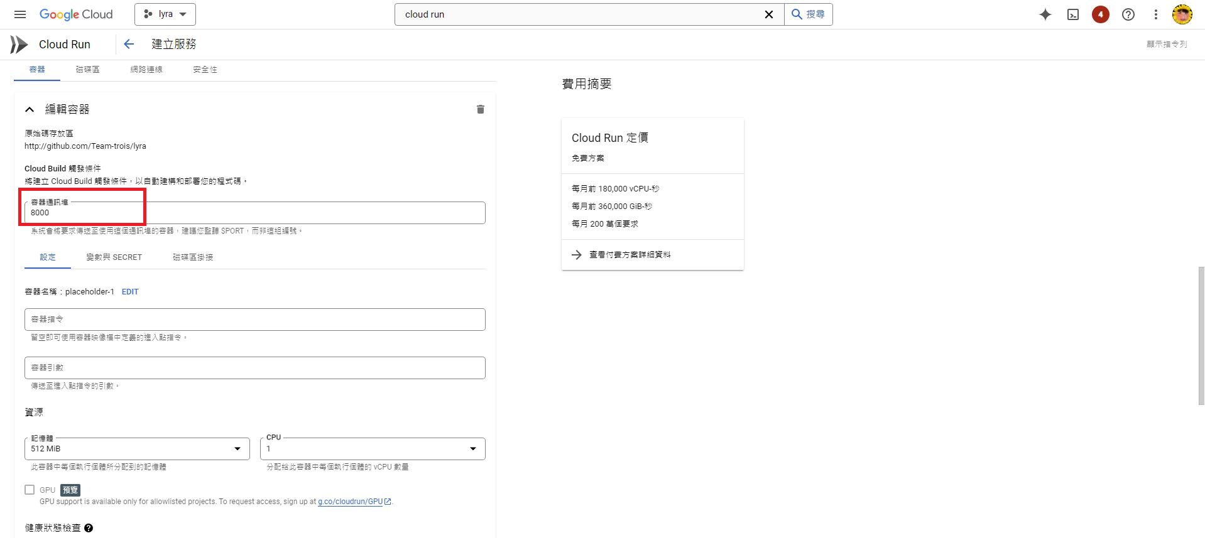Click the 每月前 360,000 GiB-秒 line
1205x538 pixels.
[x=611, y=207]
